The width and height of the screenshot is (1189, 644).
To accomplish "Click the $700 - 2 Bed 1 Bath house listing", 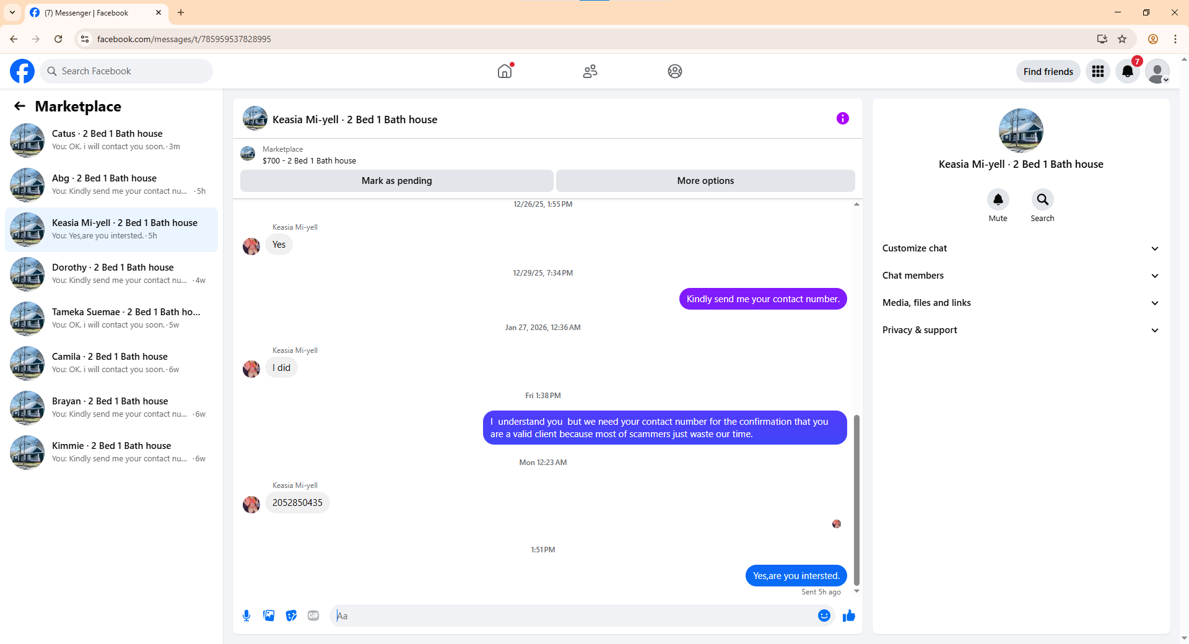I will (309, 160).
